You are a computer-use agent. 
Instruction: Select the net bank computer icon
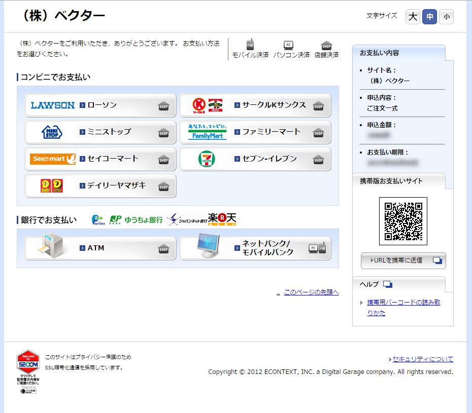[x=208, y=245]
